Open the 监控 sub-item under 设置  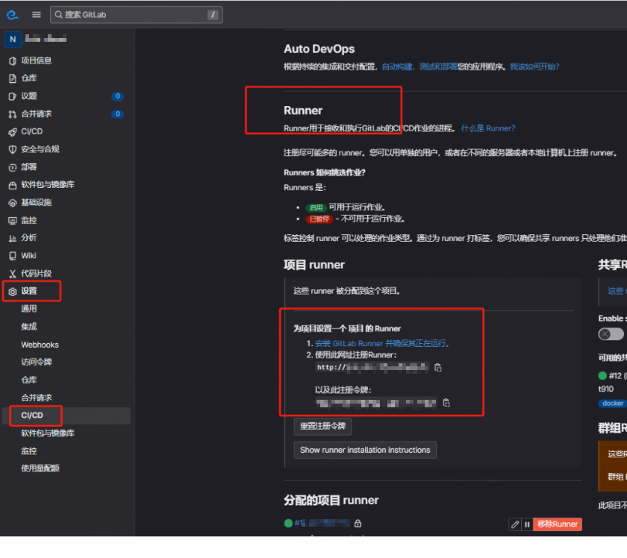(29, 451)
